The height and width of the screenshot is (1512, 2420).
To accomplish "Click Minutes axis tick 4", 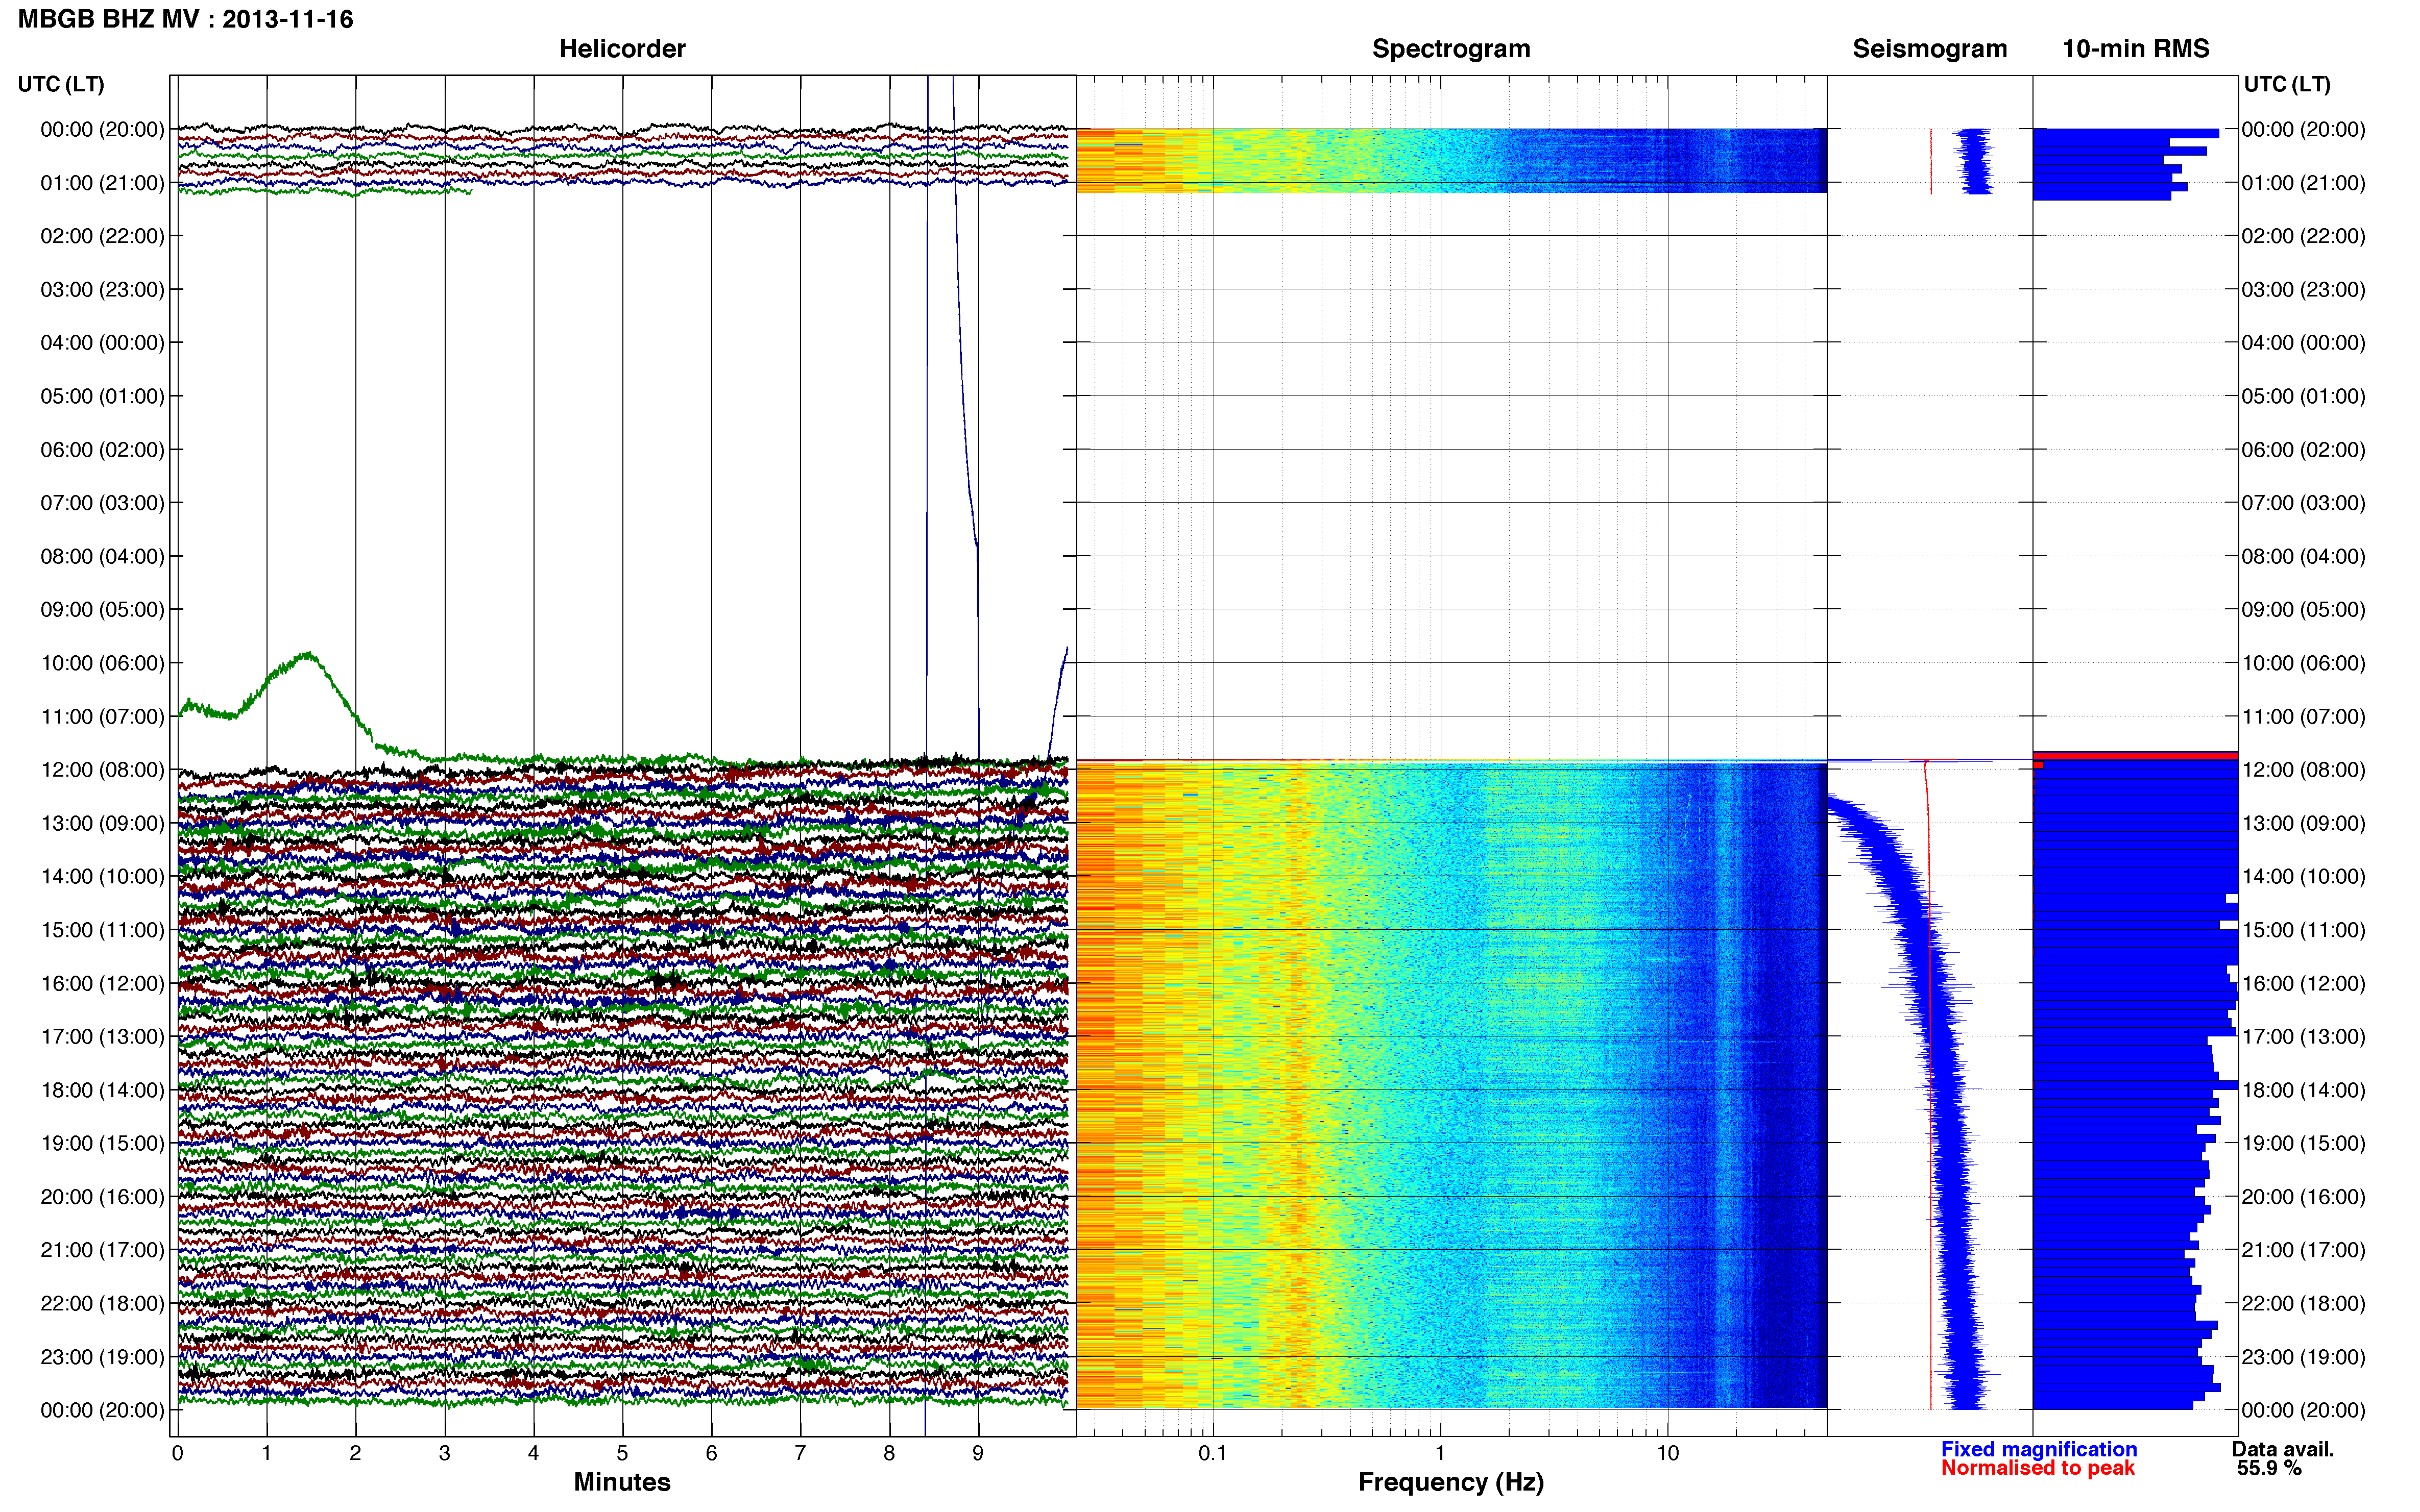I will coord(533,1453).
